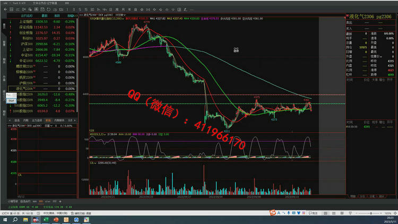This screenshot has height=224, width=398.
Task: Switch to the 内期 watchlist tab
Action: coord(25,120)
